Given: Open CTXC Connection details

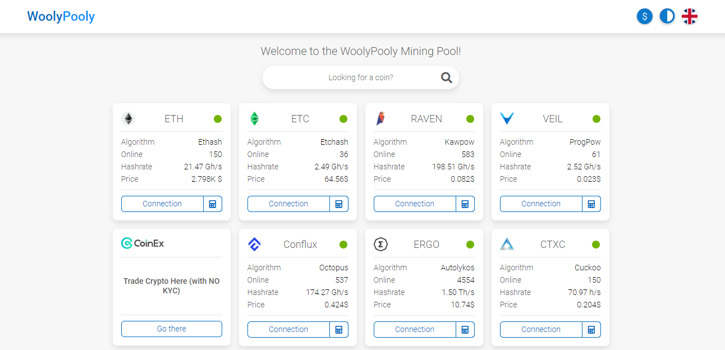Looking at the screenshot, I should [x=541, y=329].
